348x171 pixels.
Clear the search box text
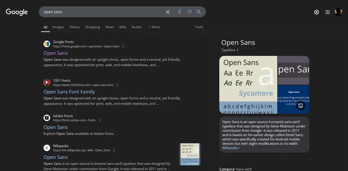(x=168, y=12)
